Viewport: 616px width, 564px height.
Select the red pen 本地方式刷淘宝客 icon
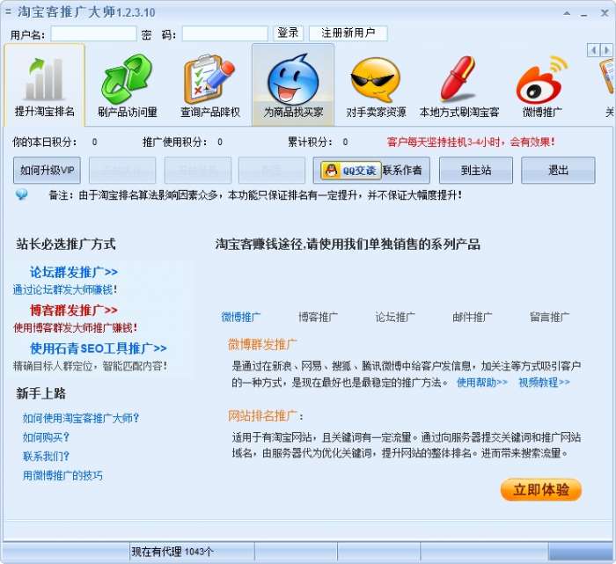pyautogui.click(x=458, y=79)
